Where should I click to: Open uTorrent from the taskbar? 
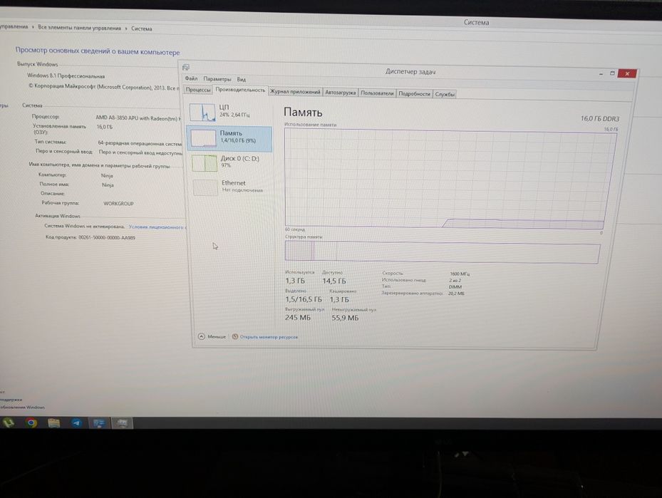(x=8, y=422)
